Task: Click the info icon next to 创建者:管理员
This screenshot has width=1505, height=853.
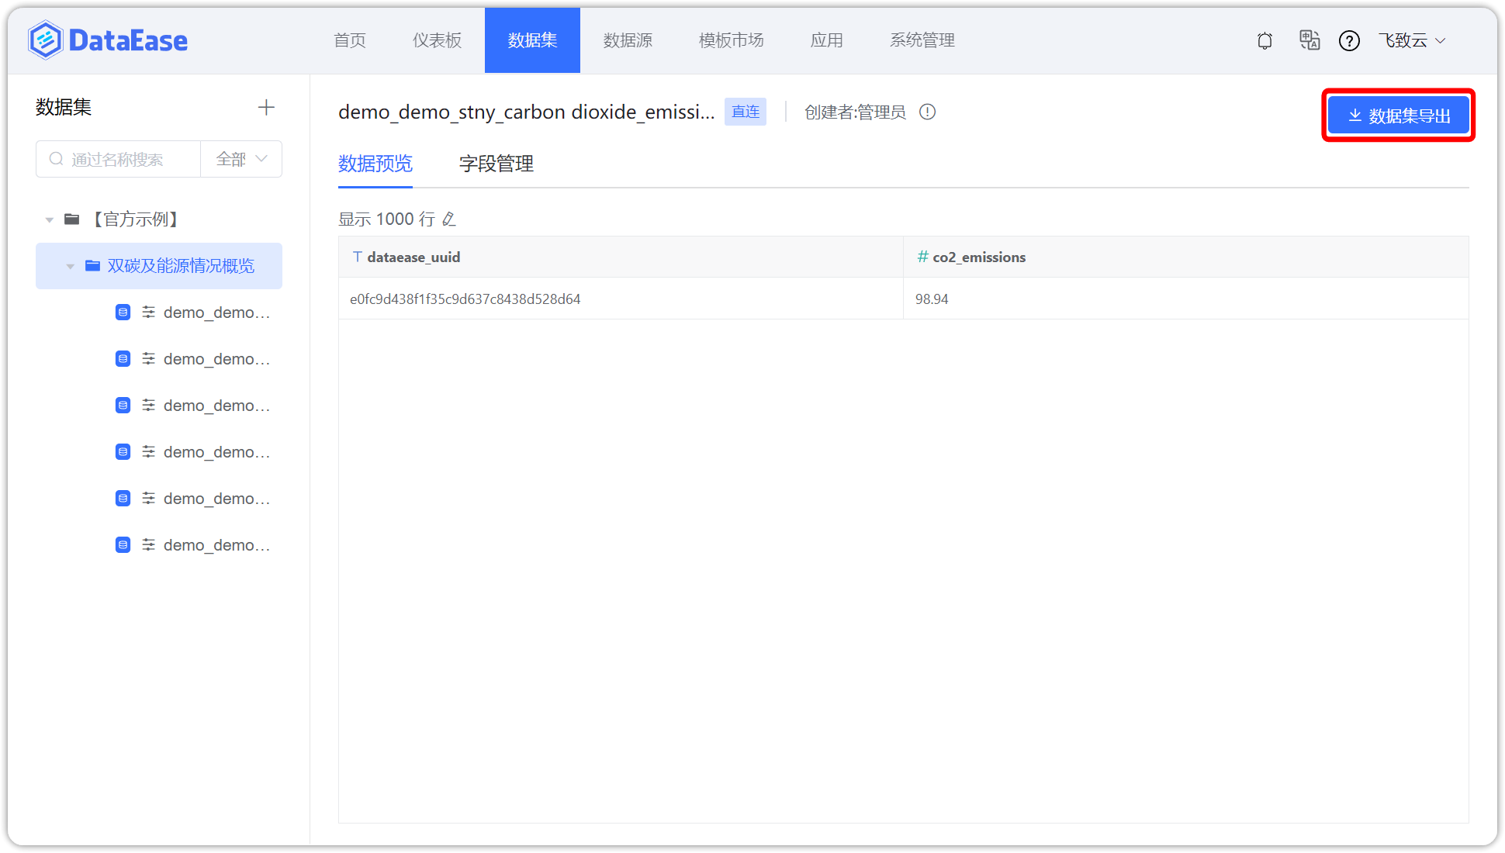Action: coord(928,112)
